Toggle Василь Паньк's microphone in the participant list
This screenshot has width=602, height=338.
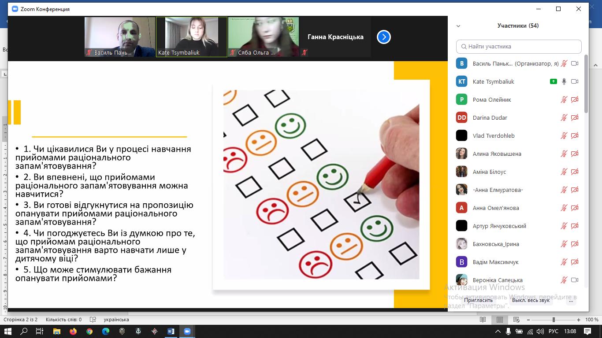point(564,63)
